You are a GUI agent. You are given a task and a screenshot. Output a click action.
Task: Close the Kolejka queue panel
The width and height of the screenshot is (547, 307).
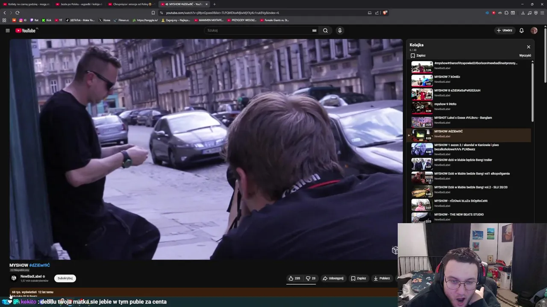(x=528, y=47)
